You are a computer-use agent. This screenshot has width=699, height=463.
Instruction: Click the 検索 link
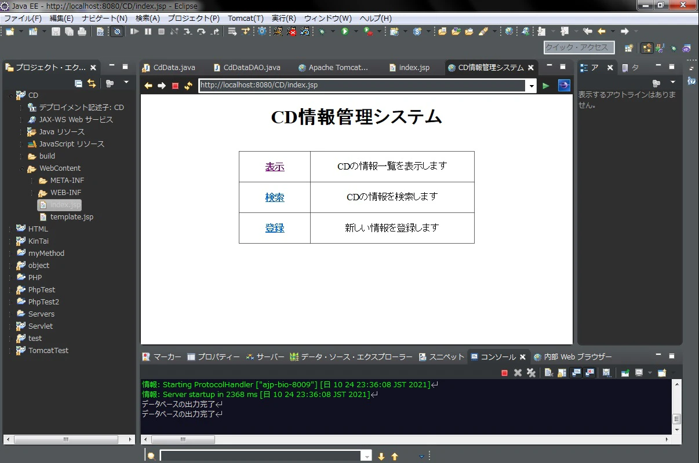(x=275, y=197)
